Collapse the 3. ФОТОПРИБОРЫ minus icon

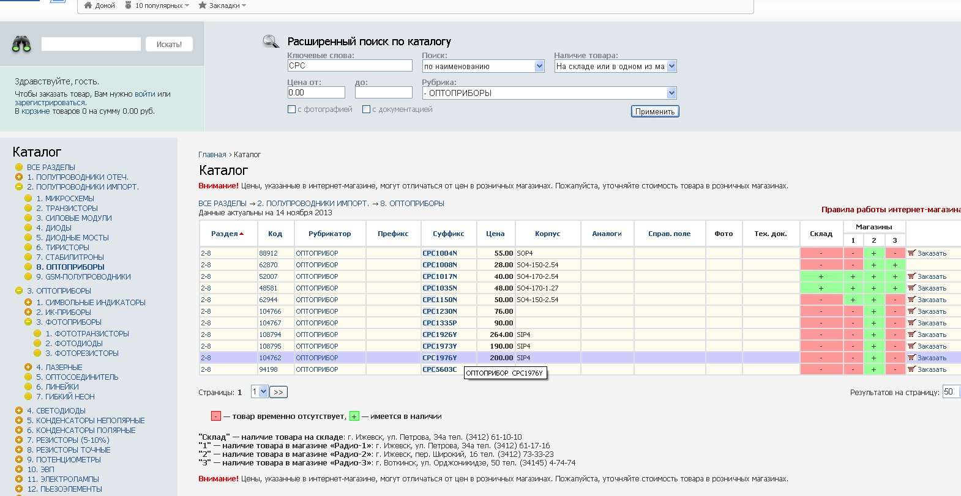[28, 322]
